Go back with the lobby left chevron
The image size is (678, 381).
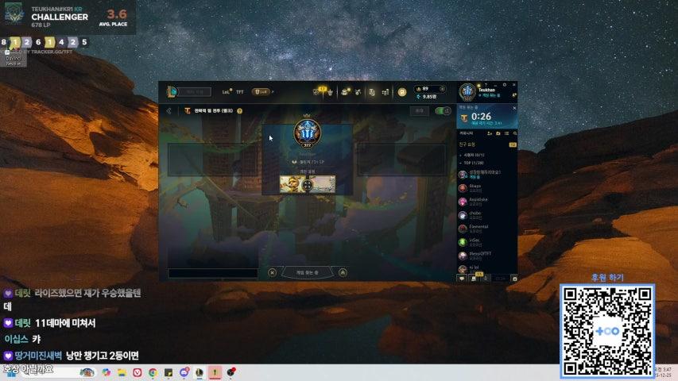click(x=169, y=111)
